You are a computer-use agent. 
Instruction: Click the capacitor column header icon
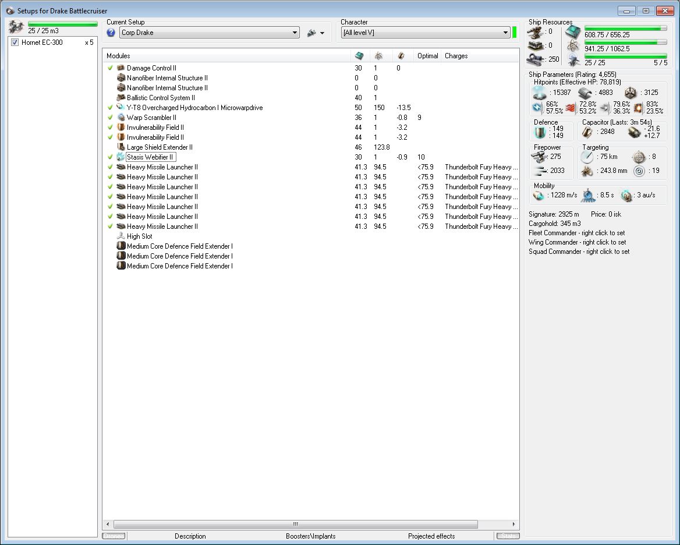[x=401, y=55]
